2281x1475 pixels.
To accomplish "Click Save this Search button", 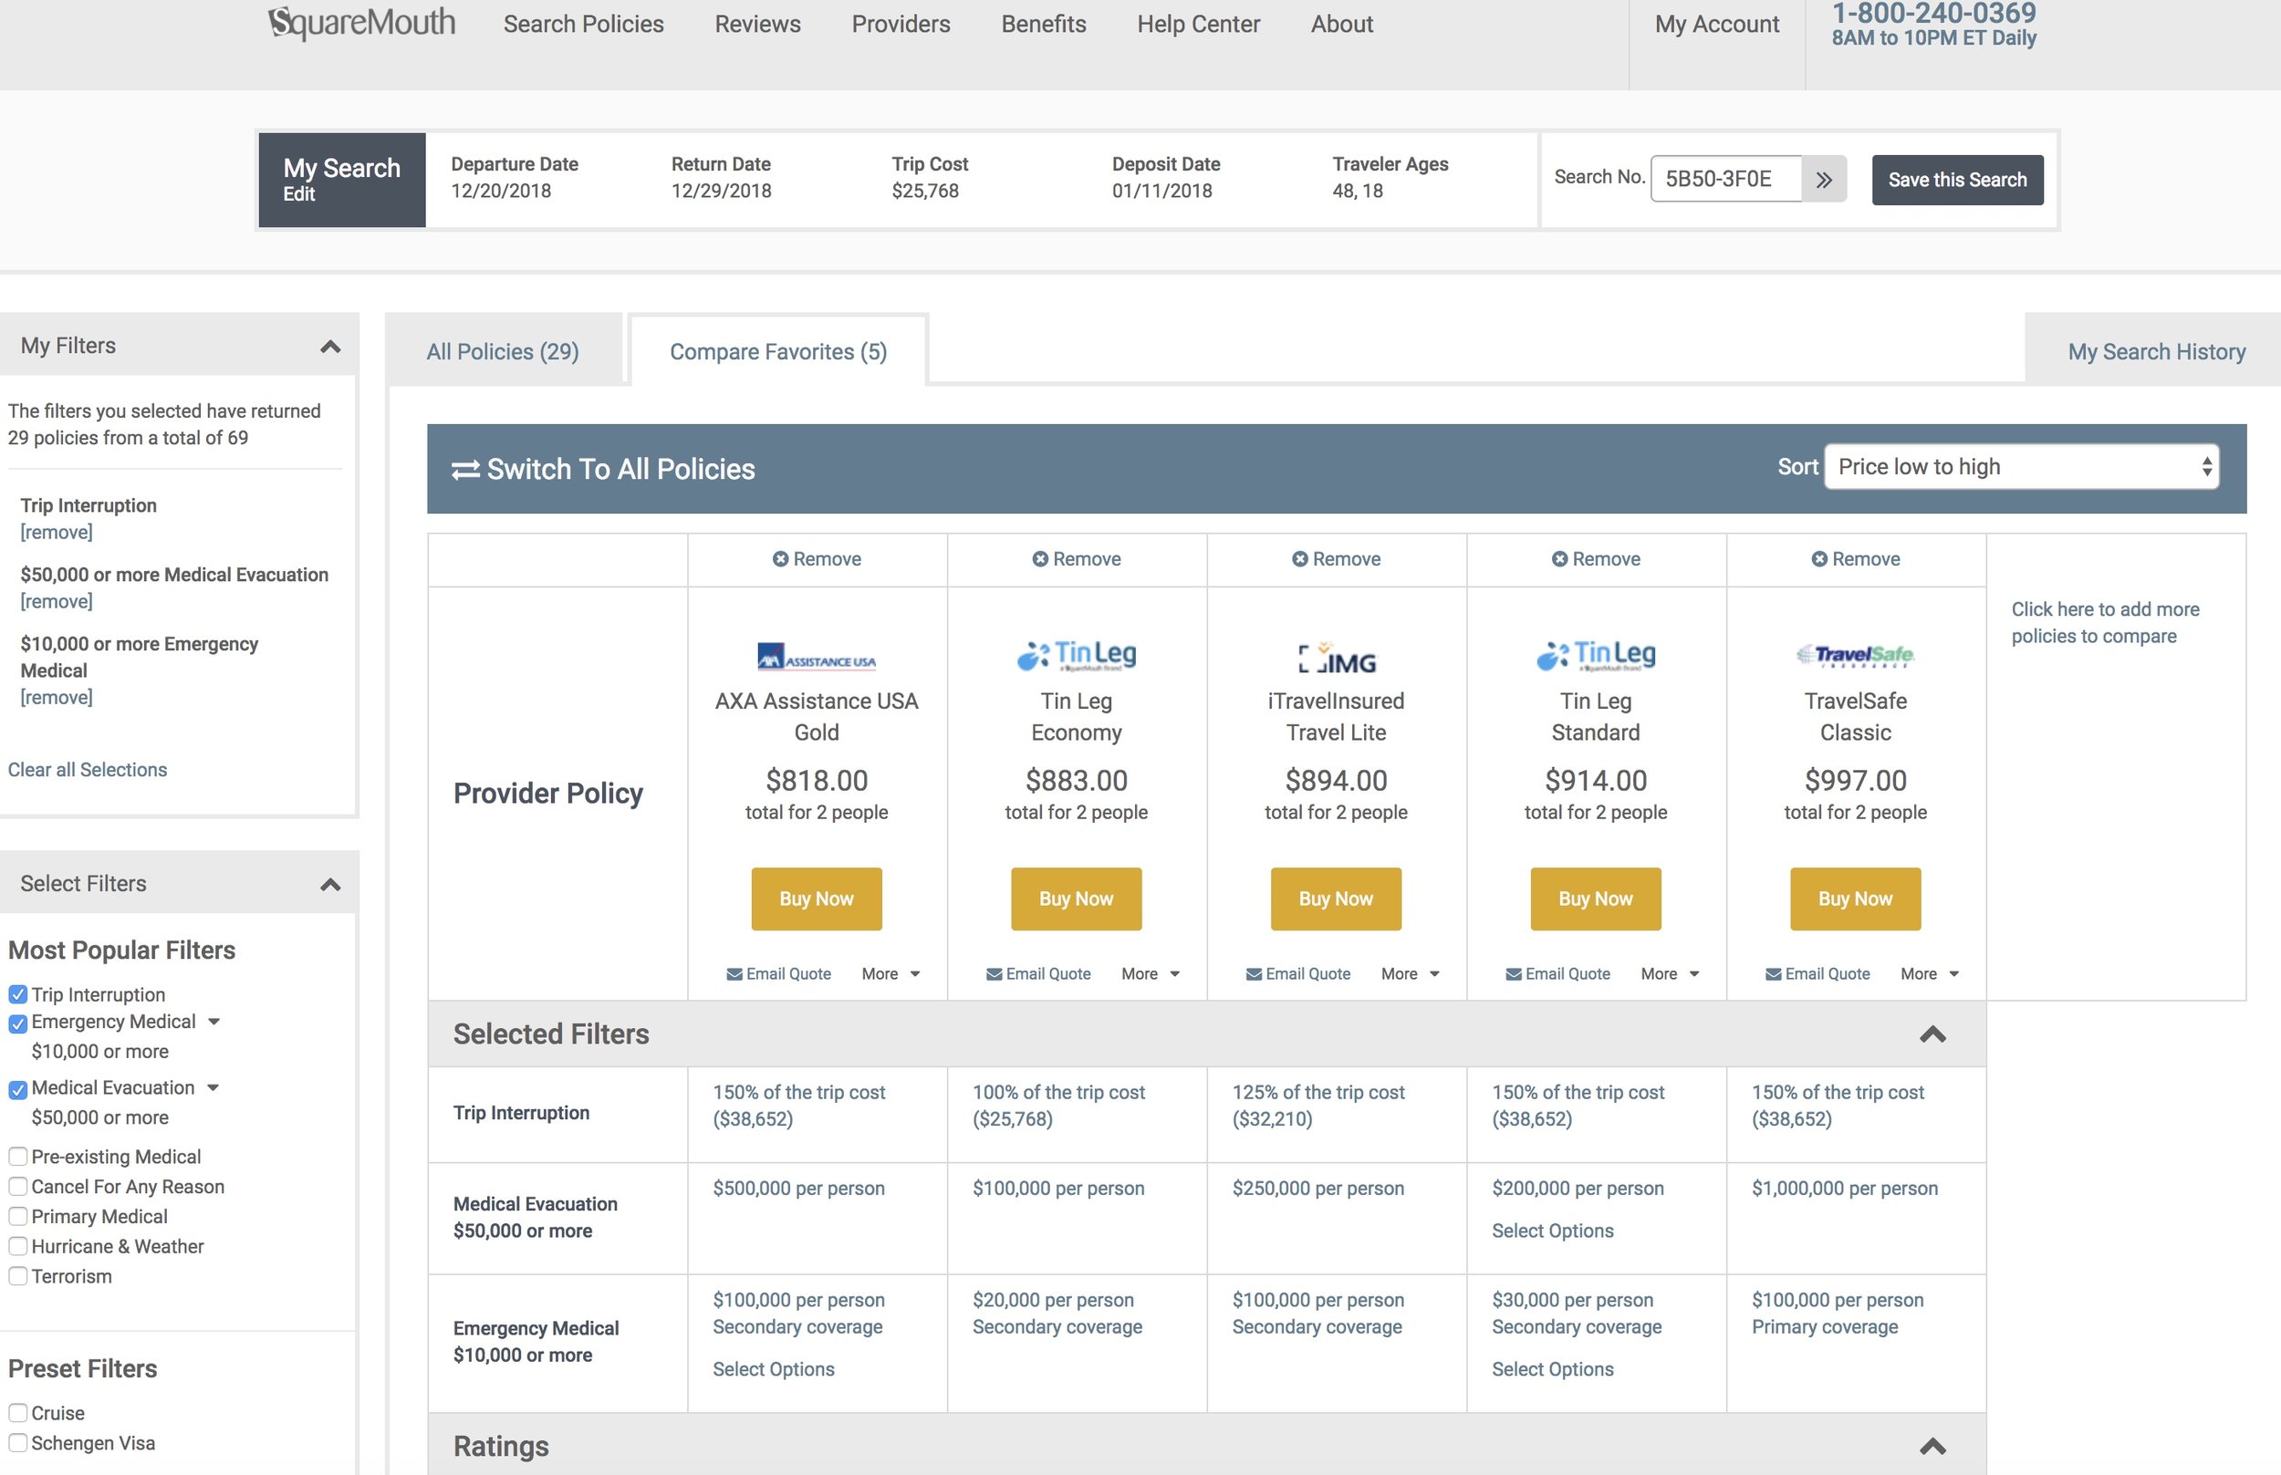I will (1957, 179).
